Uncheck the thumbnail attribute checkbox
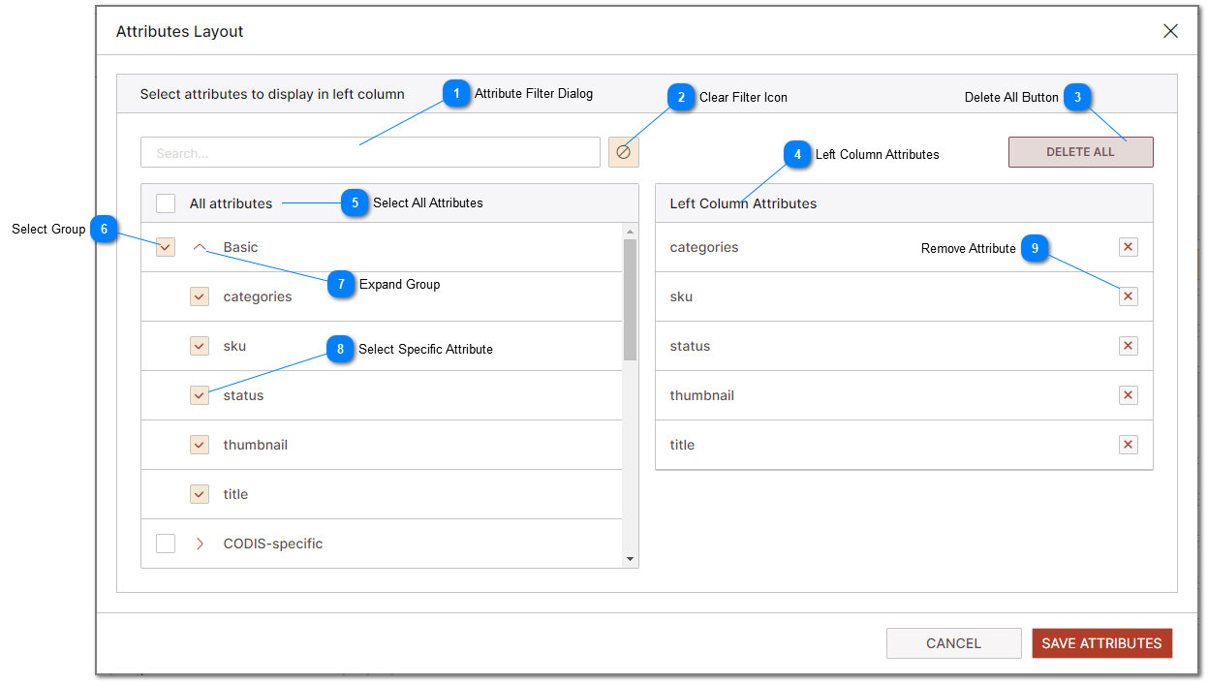 pyautogui.click(x=200, y=445)
